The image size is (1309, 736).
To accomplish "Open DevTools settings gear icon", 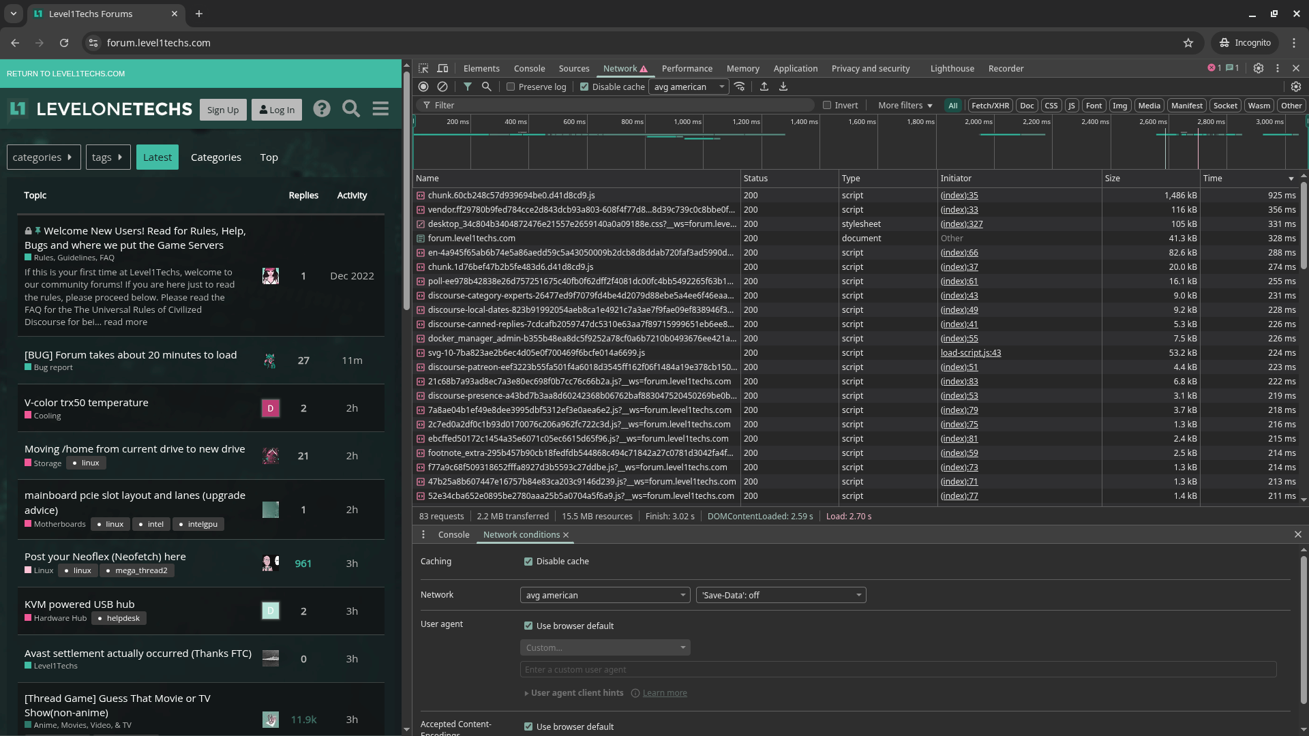I will click(x=1259, y=68).
